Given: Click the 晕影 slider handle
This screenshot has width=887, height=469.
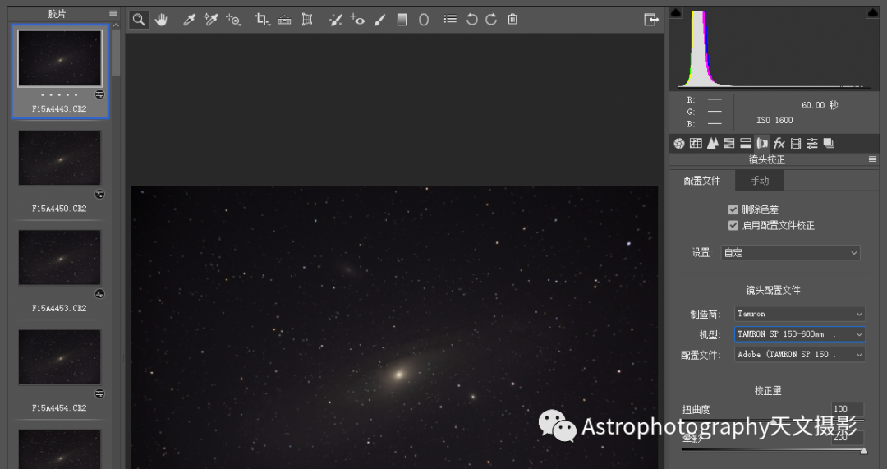Looking at the screenshot, I should tap(864, 451).
